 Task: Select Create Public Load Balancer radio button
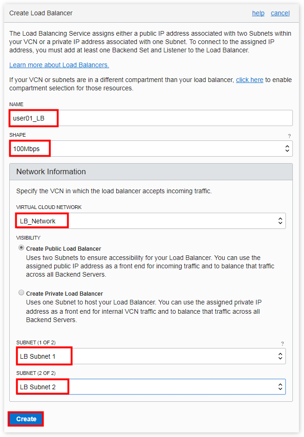(21, 248)
